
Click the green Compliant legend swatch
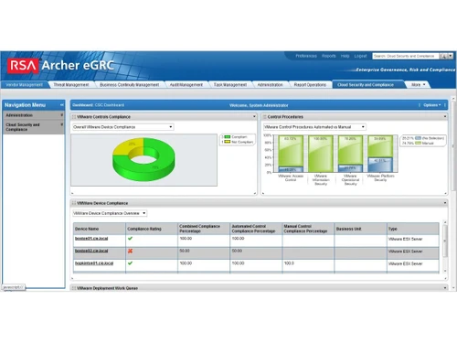[x=228, y=137]
